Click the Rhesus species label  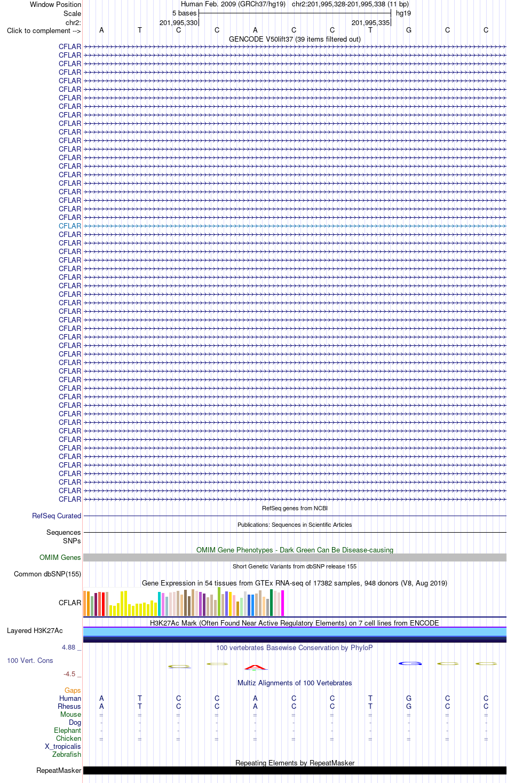point(69,706)
